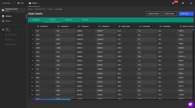Viewport: 195px width, 108px height.
Task: Click the hash icon beside X_Minimum column
Action: [x=38, y=26]
